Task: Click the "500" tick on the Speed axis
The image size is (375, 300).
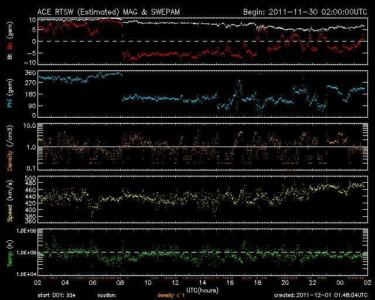Action: pyautogui.click(x=30, y=178)
